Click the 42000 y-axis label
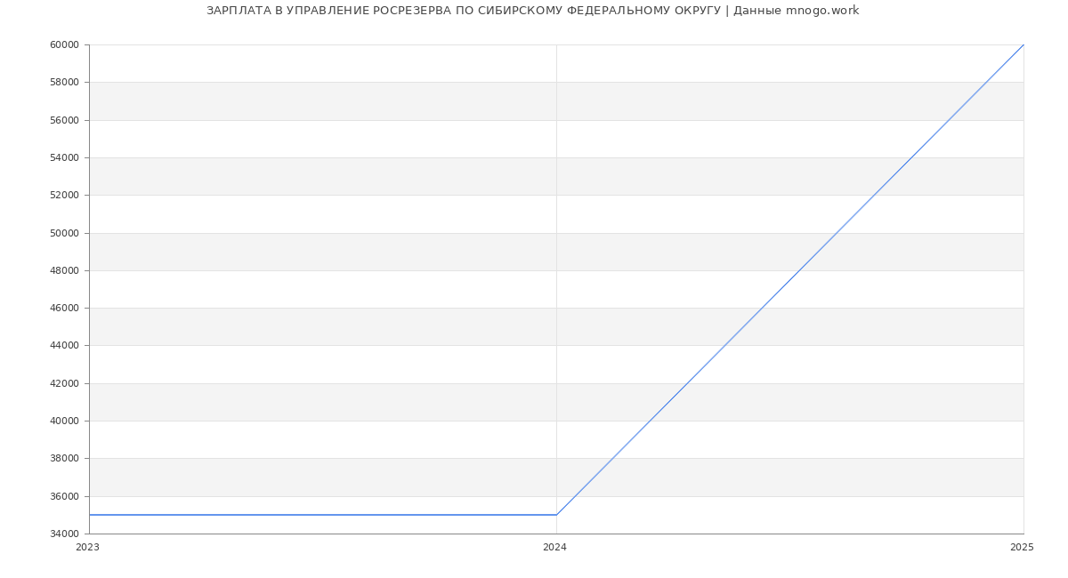Screen dimensions: 1068x578 point(64,384)
